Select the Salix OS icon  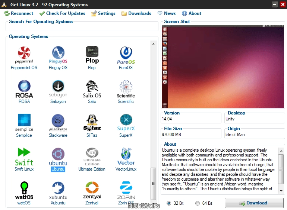[x=92, y=89]
